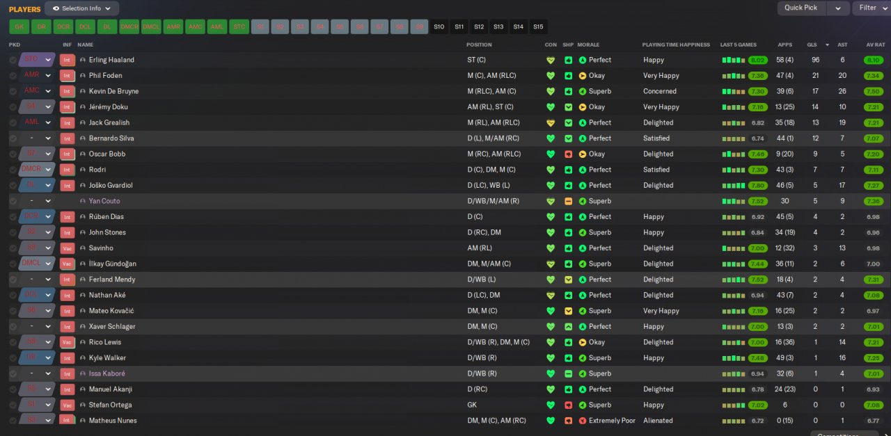
Task: Click person icon beside Joško Gvardiol
Action: (x=83, y=186)
